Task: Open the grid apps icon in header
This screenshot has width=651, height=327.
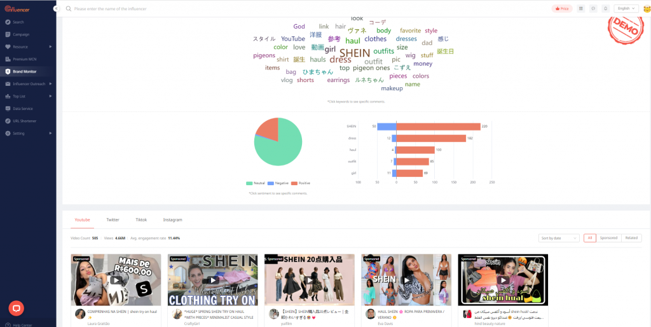Action: [x=581, y=8]
